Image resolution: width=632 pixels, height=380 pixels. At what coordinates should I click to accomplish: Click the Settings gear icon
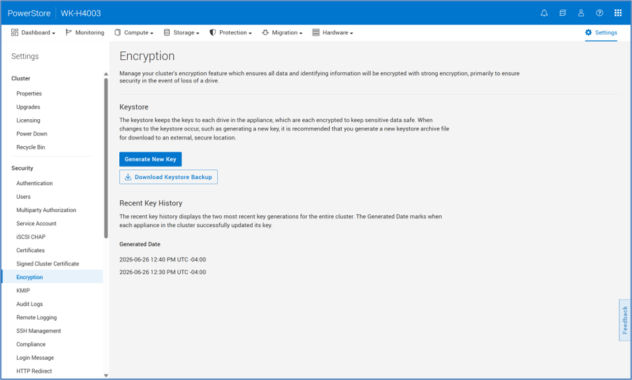[589, 32]
